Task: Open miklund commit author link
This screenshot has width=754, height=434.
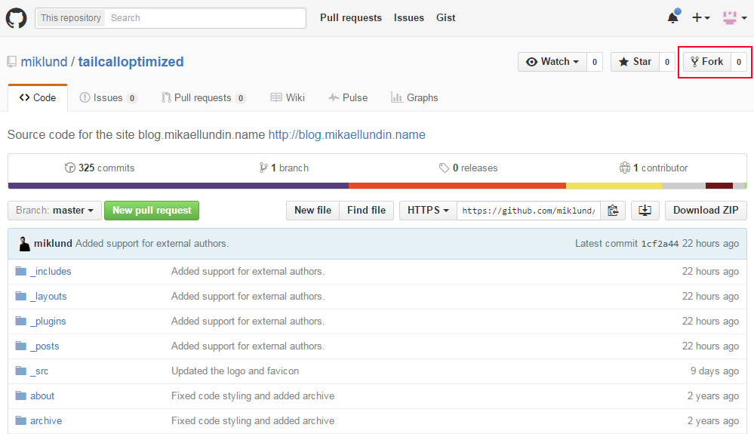Action: [53, 244]
